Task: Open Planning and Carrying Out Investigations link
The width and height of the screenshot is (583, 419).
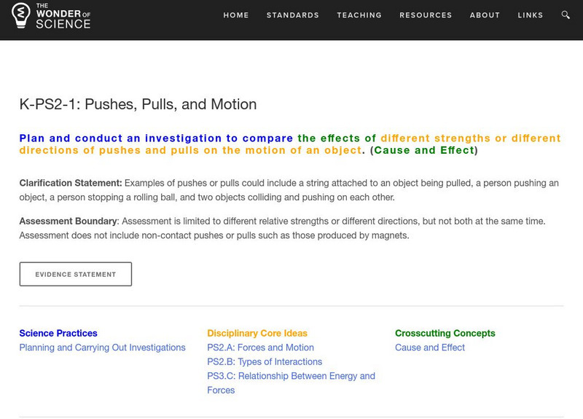Action: tap(102, 348)
